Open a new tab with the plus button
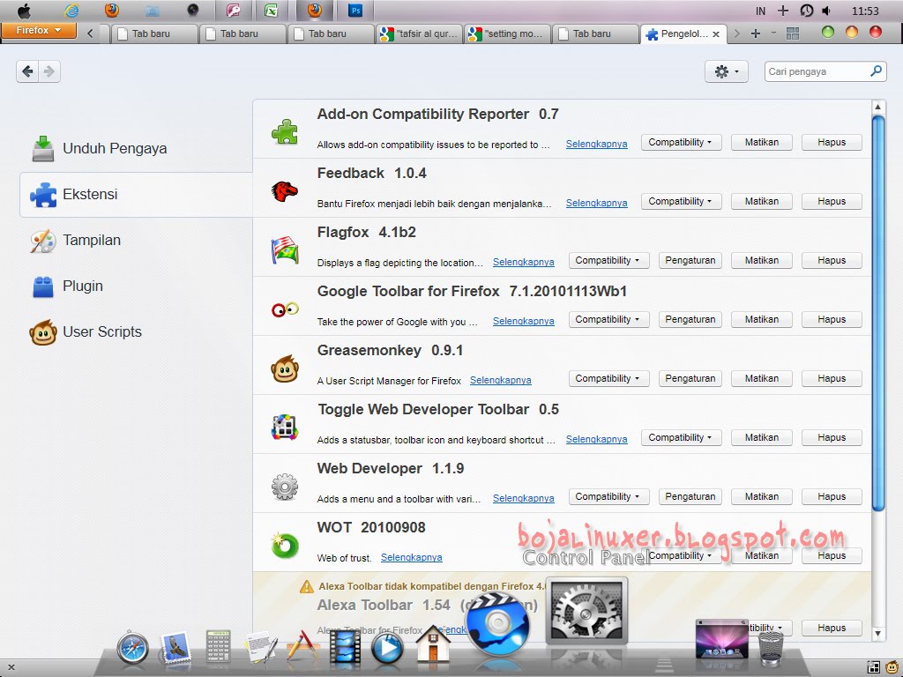Image resolution: width=903 pixels, height=677 pixels. click(x=756, y=33)
